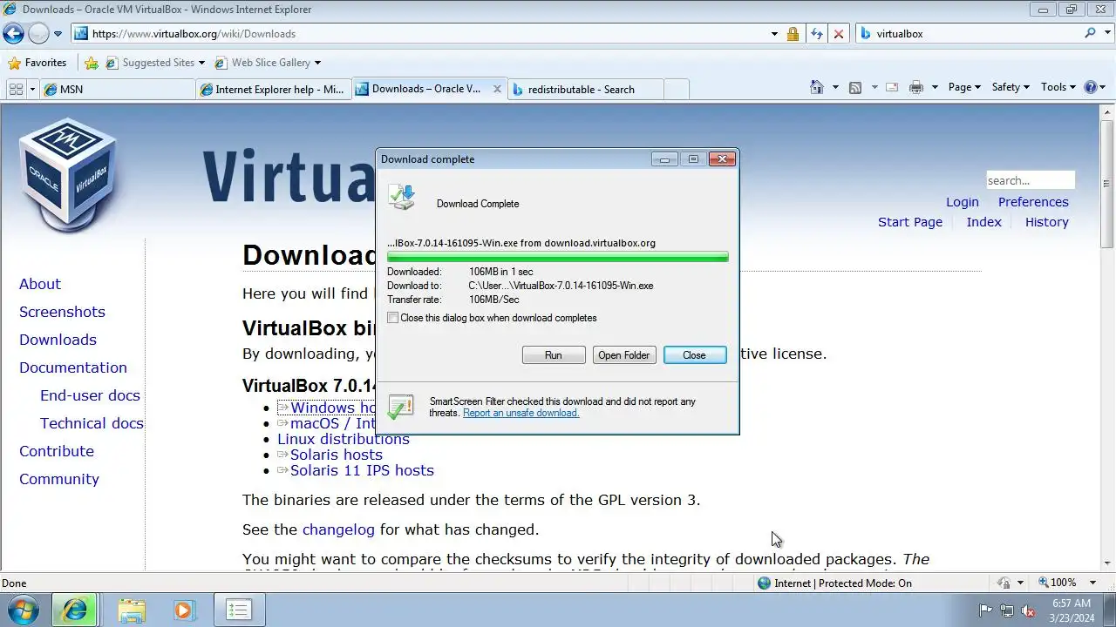Screen dimensions: 1116x627
Task: Open the Windows Start button
Action: pyautogui.click(x=24, y=610)
